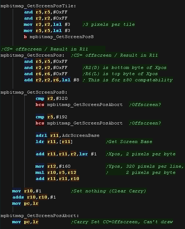Click the ldr r11,[r11] line
Screen dimensions: 185x229
(x=54, y=142)
